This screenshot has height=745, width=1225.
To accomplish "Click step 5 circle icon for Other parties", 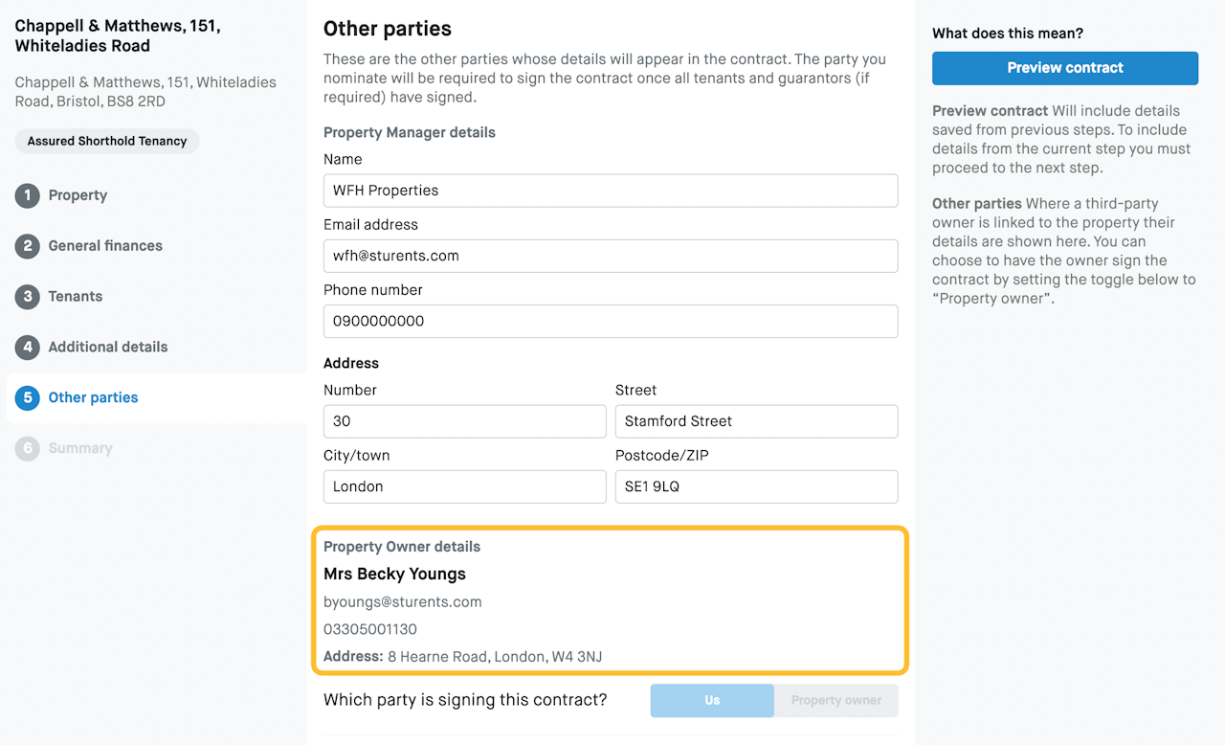I will pyautogui.click(x=27, y=398).
